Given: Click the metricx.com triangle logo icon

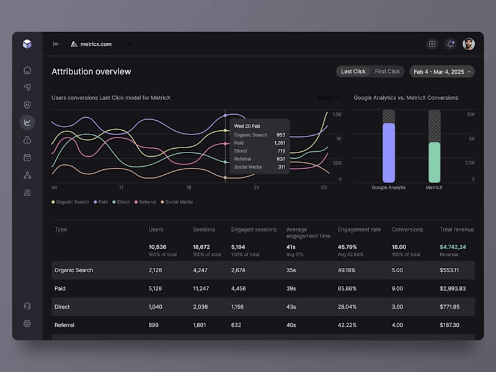Looking at the screenshot, I should click(74, 44).
